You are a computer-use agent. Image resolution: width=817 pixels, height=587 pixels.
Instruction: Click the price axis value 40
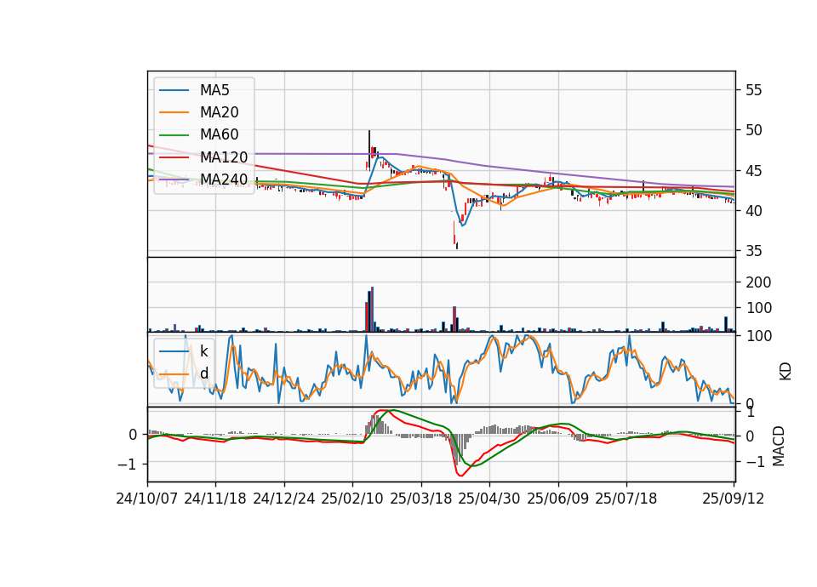[x=753, y=211]
